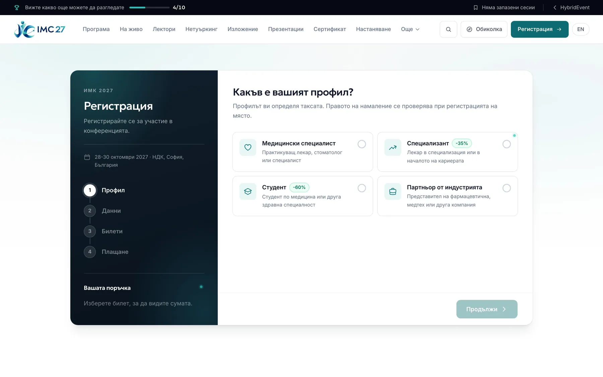
Task: Click the calendar icon beside event dates
Action: [87, 157]
